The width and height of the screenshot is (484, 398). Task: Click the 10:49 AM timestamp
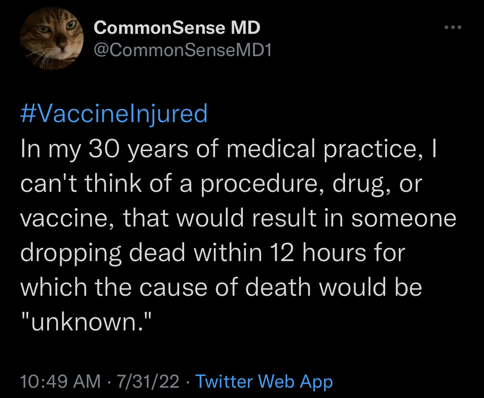click(x=60, y=381)
